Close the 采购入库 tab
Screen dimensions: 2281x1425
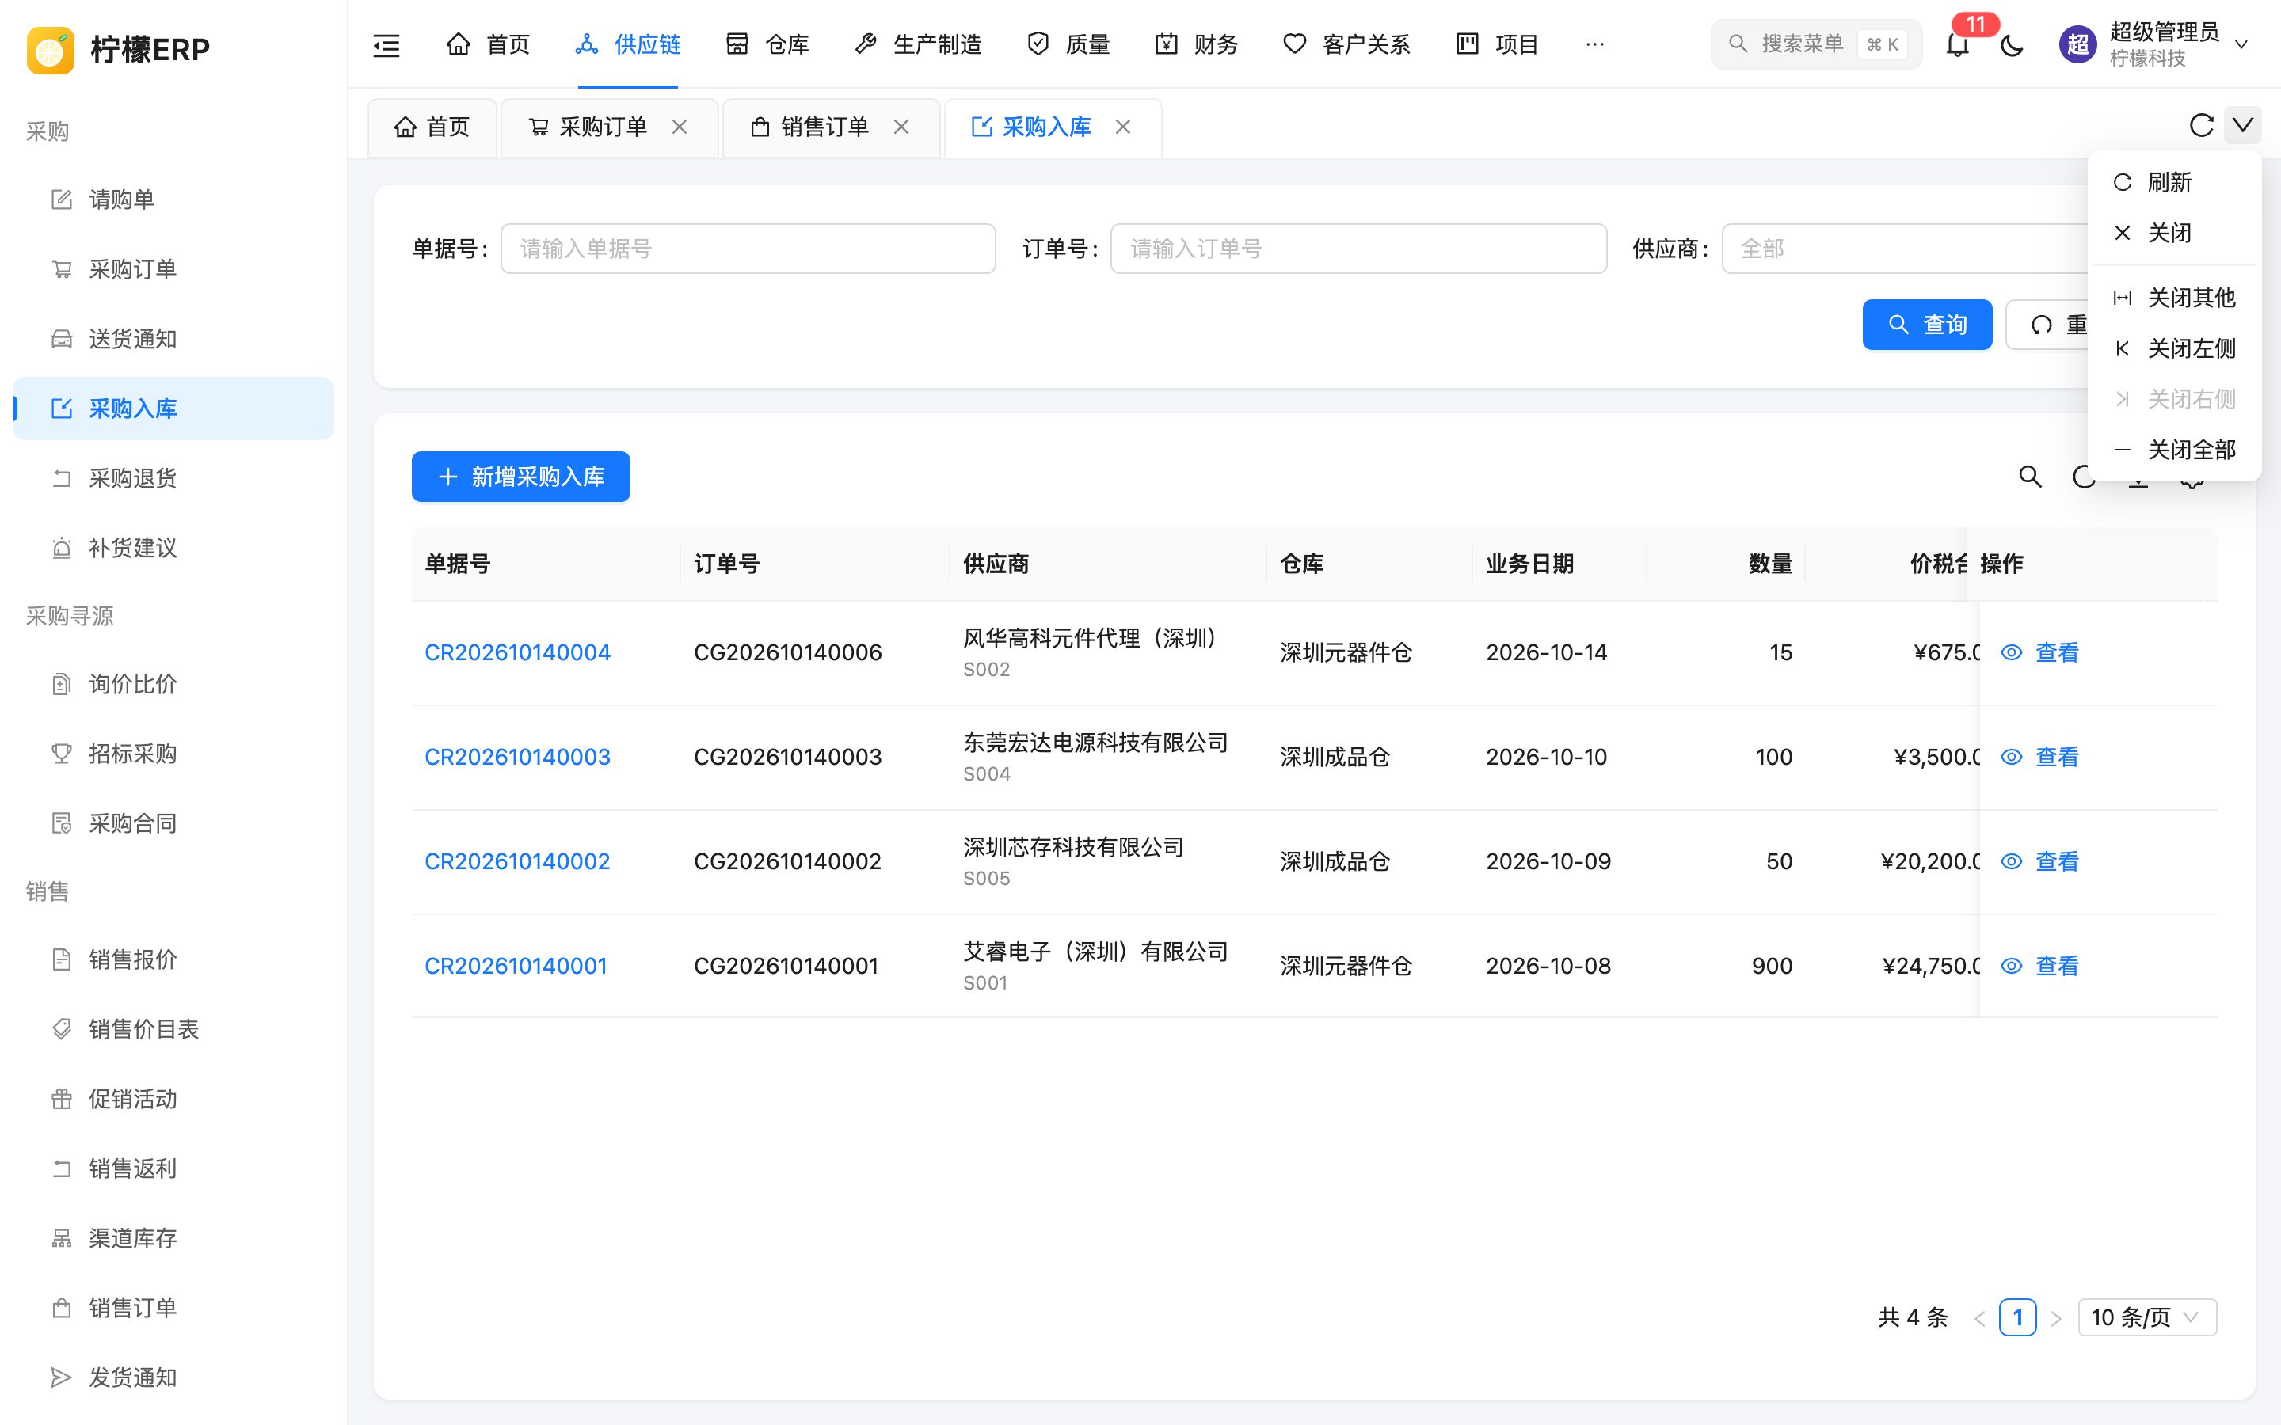coord(1122,127)
